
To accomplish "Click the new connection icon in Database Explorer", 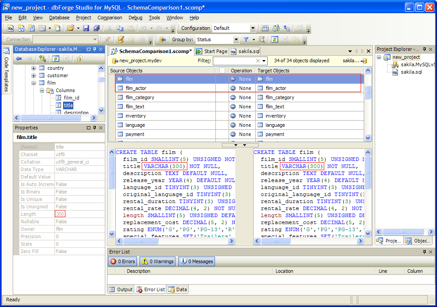I will coord(43,58).
